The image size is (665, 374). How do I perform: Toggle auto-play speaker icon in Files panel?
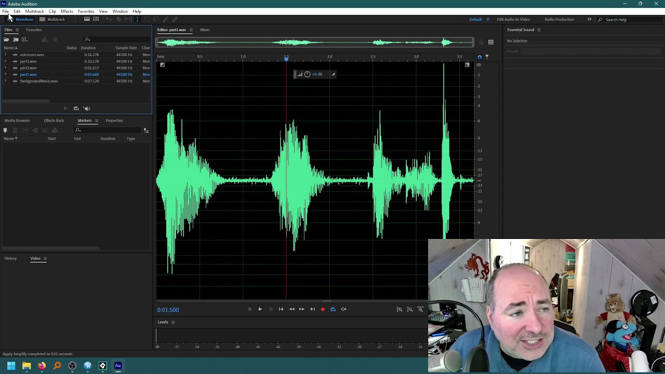point(87,109)
